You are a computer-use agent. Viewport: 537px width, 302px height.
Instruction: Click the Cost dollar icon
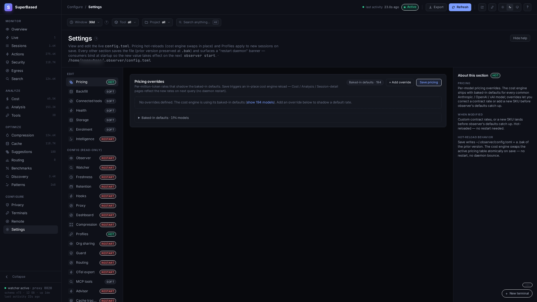(x=8, y=99)
